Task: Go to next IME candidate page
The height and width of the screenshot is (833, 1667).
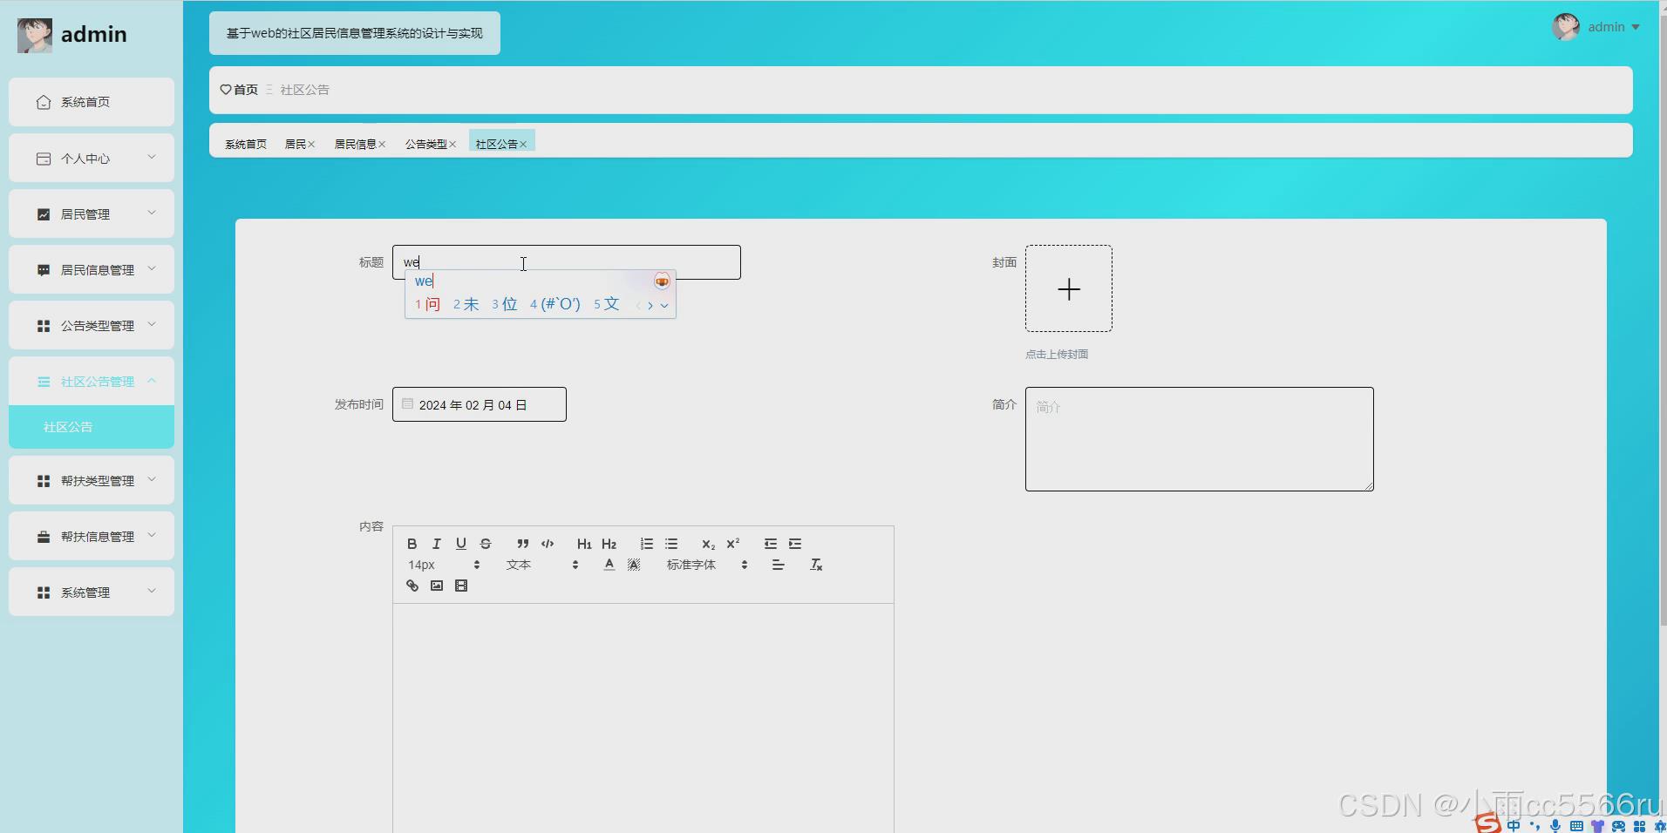Action: click(650, 305)
